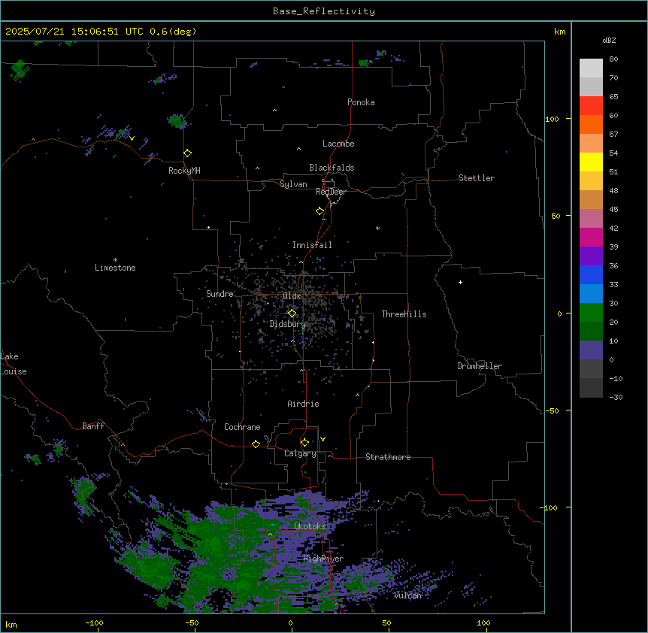Click the Blackfalds city label

[x=332, y=168]
